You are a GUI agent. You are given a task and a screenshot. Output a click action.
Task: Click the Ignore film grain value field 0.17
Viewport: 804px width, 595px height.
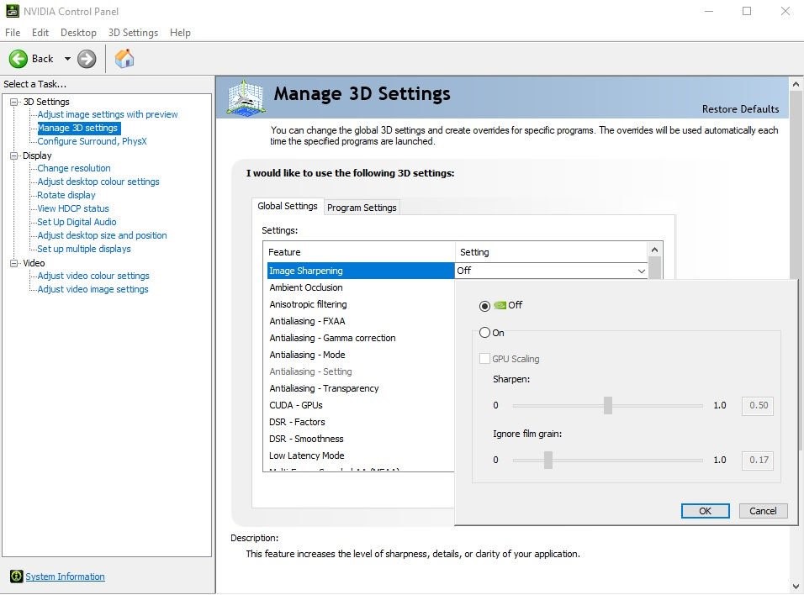[x=758, y=460]
